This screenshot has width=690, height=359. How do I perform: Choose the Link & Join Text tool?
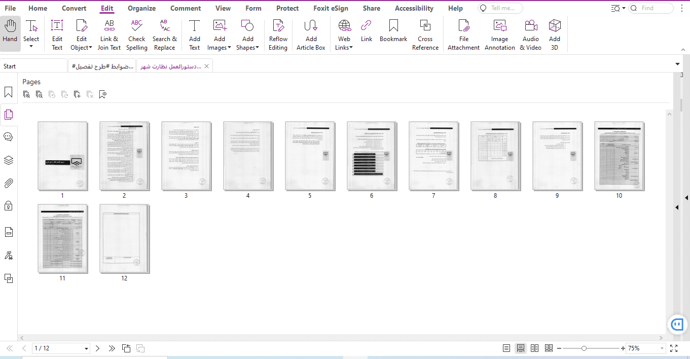click(x=109, y=34)
